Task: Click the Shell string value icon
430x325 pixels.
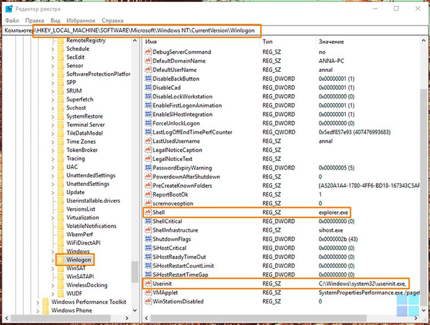Action: [x=147, y=212]
